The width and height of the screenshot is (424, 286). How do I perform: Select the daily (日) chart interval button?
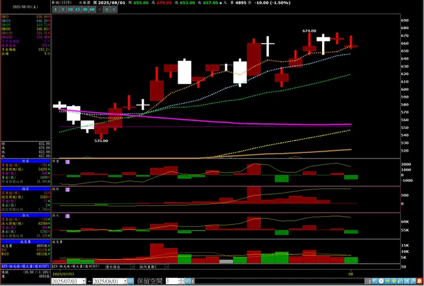[x=100, y=9]
